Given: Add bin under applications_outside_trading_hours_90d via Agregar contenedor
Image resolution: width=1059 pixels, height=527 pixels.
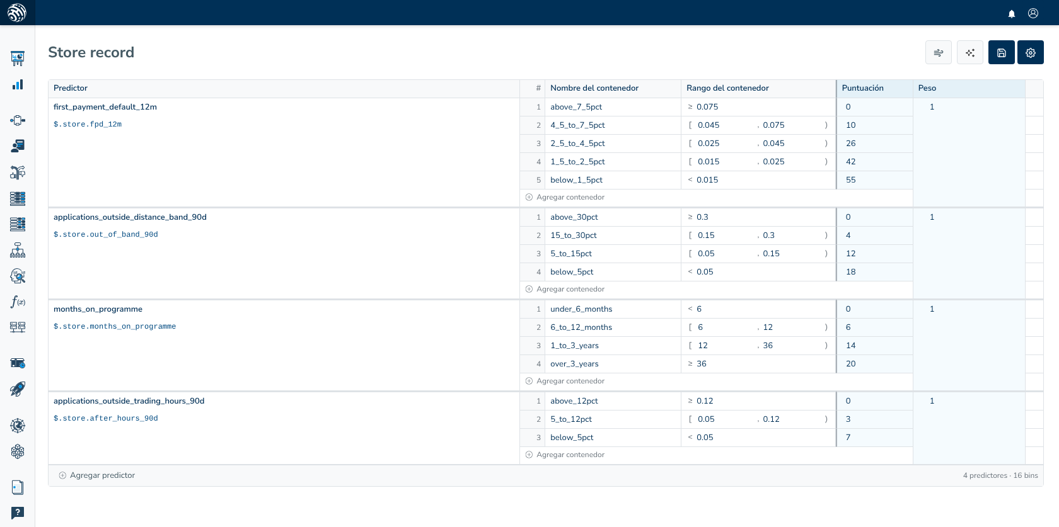Looking at the screenshot, I should (x=565, y=455).
